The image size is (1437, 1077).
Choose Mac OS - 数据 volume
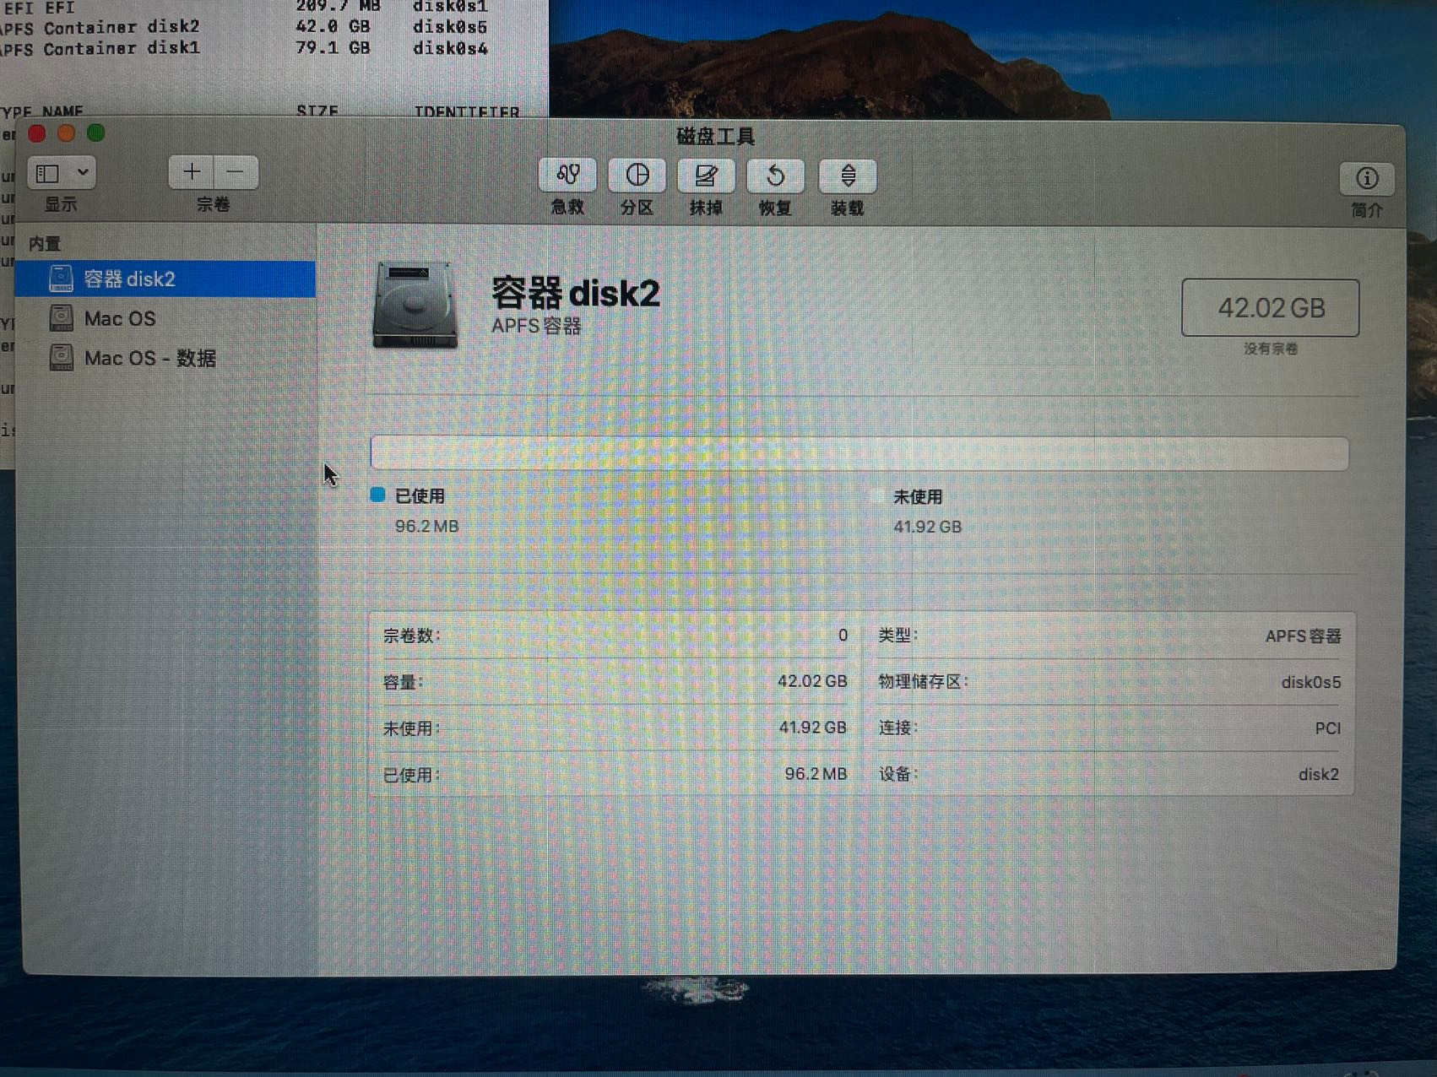coord(149,359)
